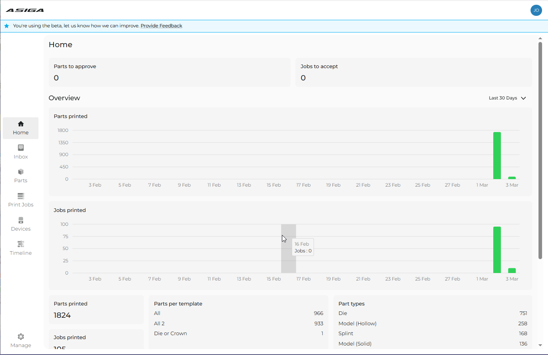Screen dimensions: 548x355
Task: Click the 751 count value
Action: (523, 313)
